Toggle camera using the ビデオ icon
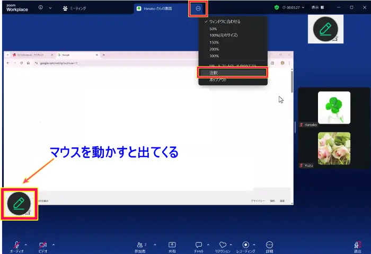 pos(43,245)
